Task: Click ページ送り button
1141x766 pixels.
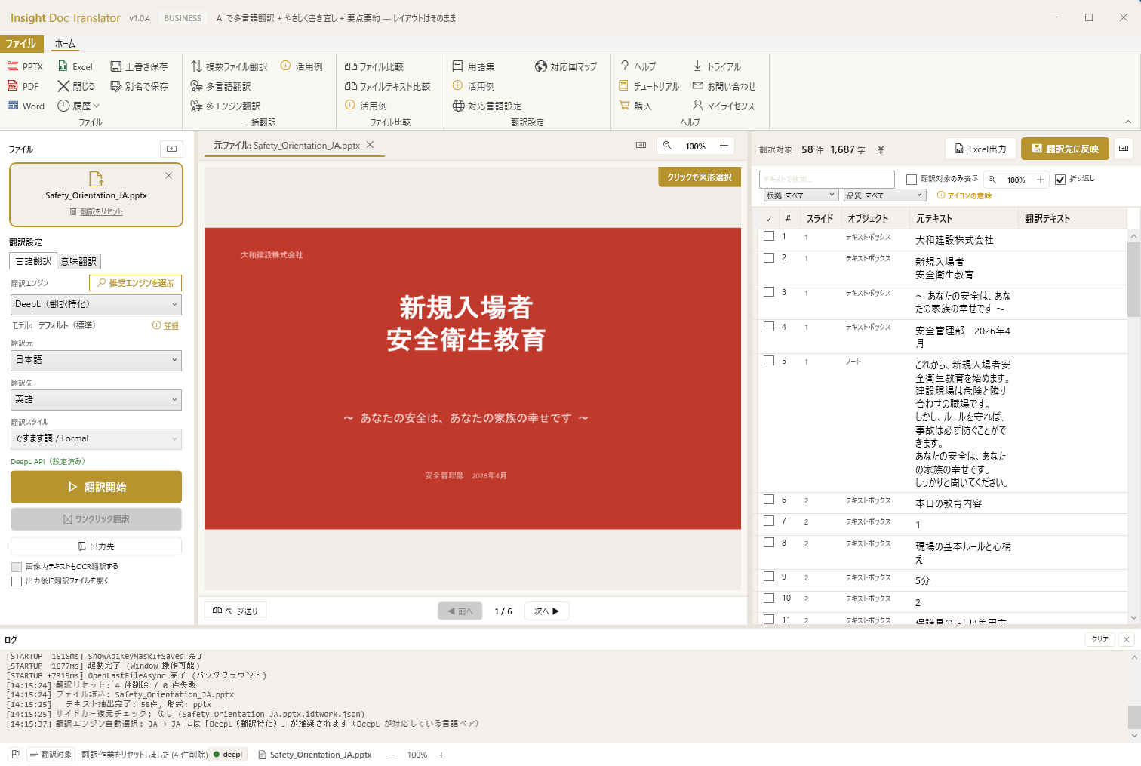Action: pos(235,611)
